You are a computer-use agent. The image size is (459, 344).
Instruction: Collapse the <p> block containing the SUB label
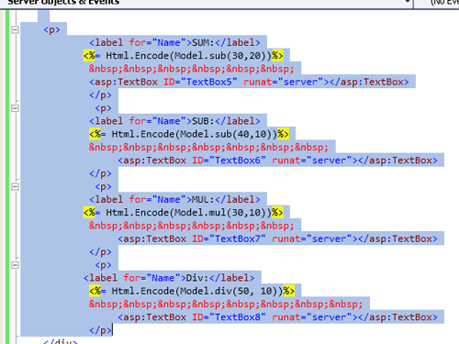[x=15, y=108]
